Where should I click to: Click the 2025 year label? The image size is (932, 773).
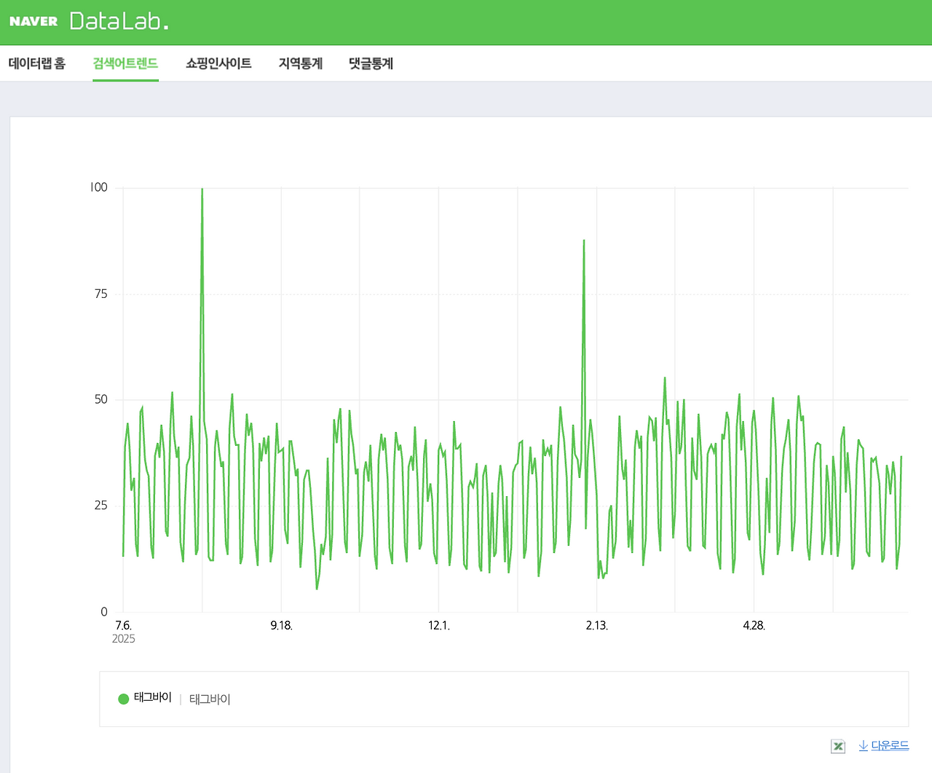tap(124, 639)
